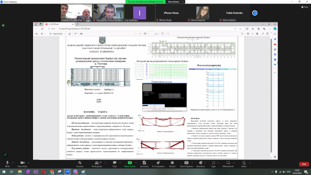
Task: Open the meeting Summary icon
Action: click(144, 164)
